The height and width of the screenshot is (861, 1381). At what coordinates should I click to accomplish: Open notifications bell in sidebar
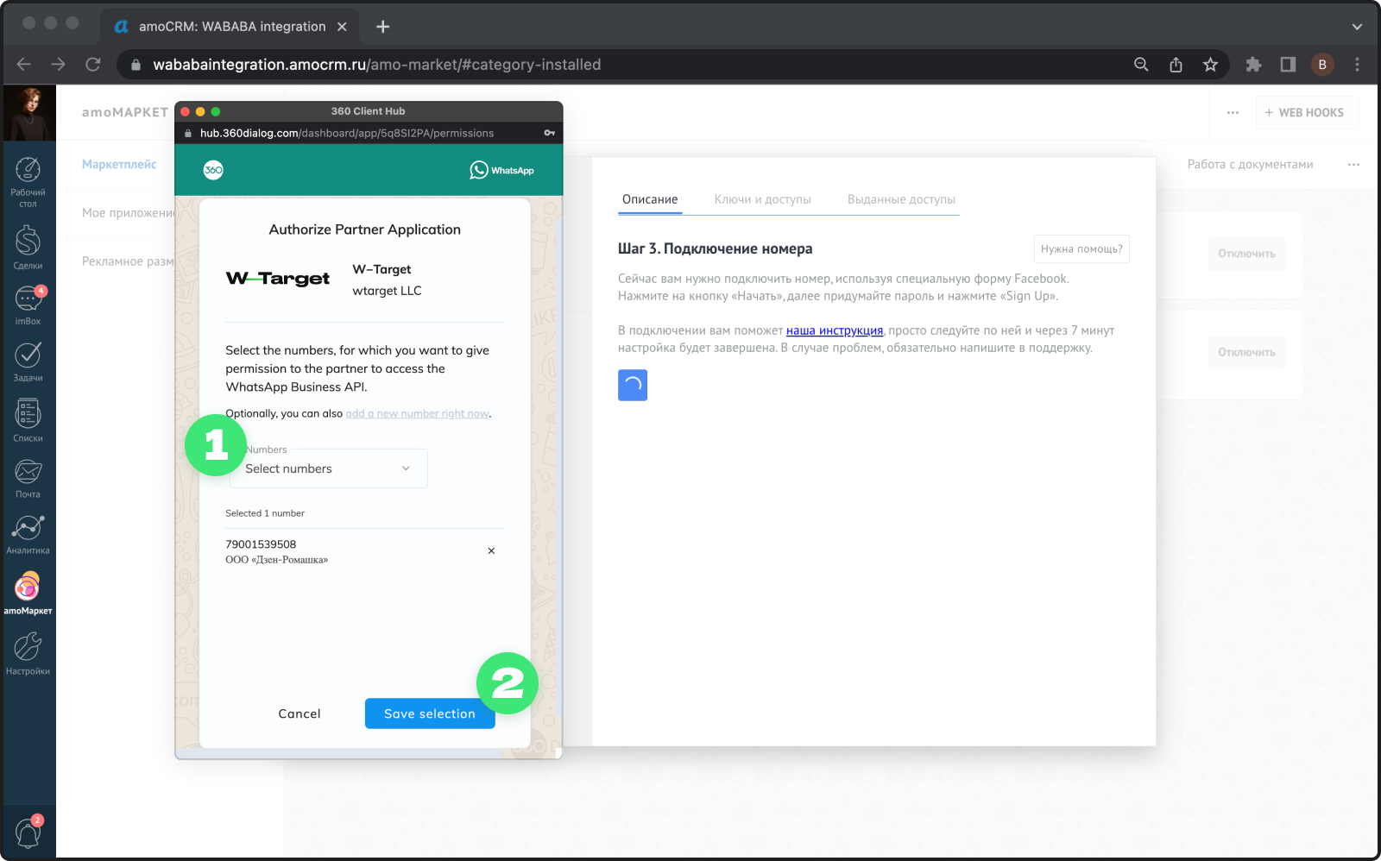click(x=28, y=832)
